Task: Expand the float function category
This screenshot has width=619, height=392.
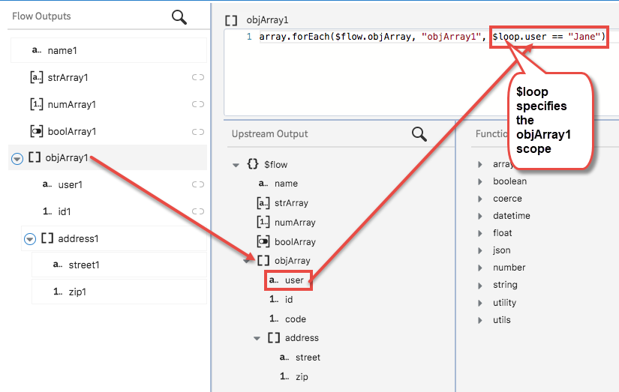Action: tap(480, 233)
